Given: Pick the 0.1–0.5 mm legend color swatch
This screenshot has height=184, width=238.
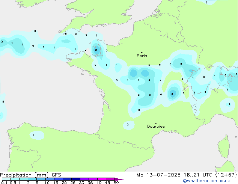Looking at the screenshot, I should point(6,179).
